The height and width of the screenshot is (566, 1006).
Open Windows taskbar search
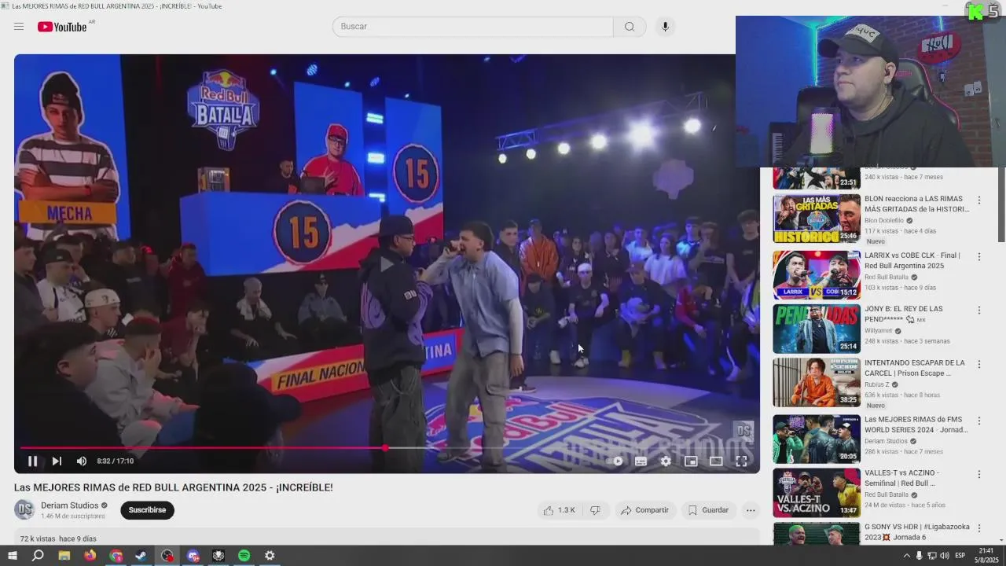(38, 556)
